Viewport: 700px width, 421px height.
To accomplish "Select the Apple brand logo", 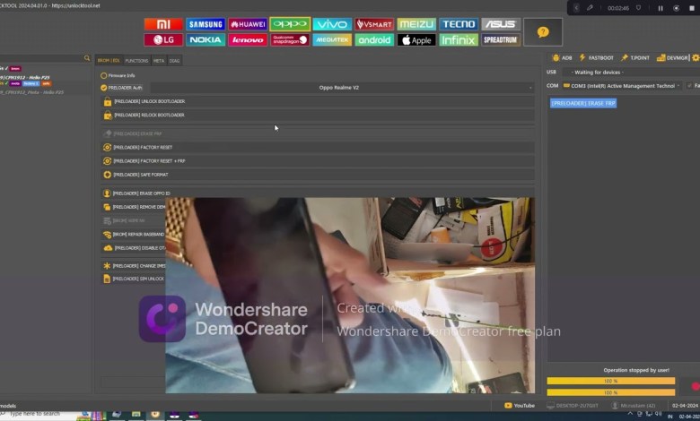I will [x=416, y=40].
